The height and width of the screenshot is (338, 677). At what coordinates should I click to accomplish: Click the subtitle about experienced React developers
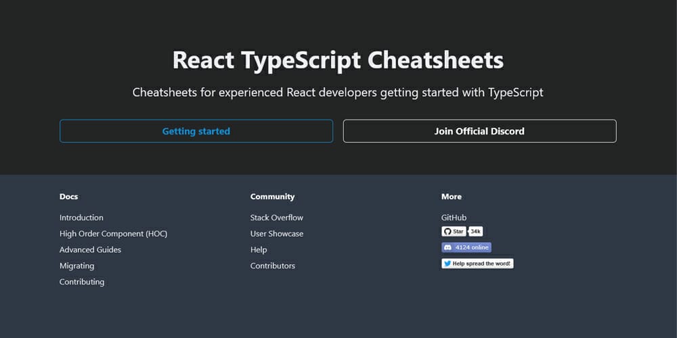pyautogui.click(x=338, y=93)
